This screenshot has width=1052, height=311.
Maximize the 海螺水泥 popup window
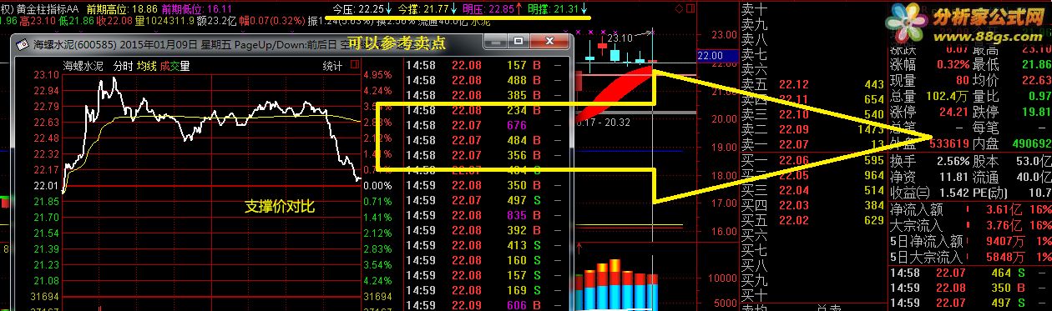518,42
